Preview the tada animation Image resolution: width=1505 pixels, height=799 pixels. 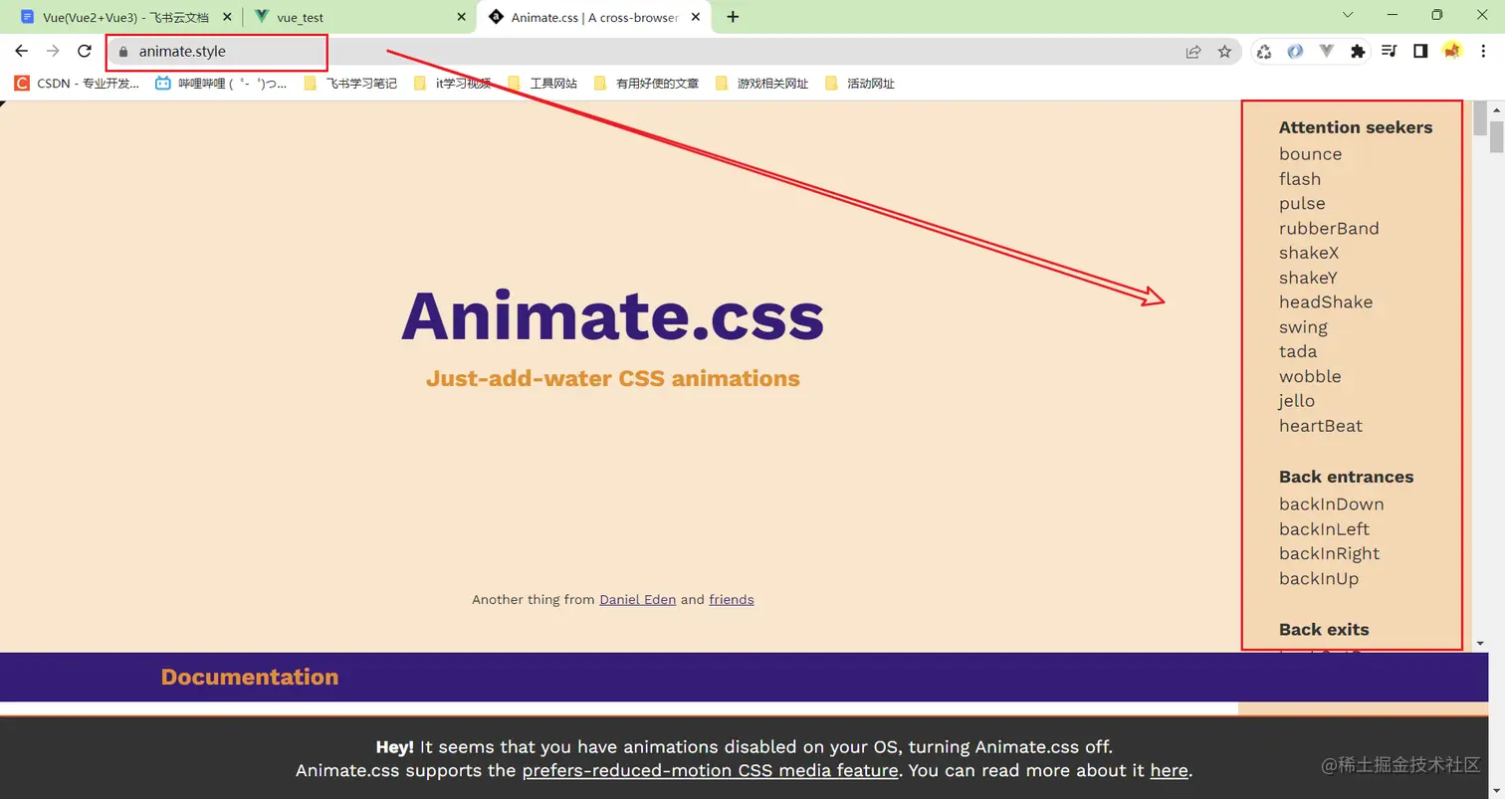[x=1298, y=351]
